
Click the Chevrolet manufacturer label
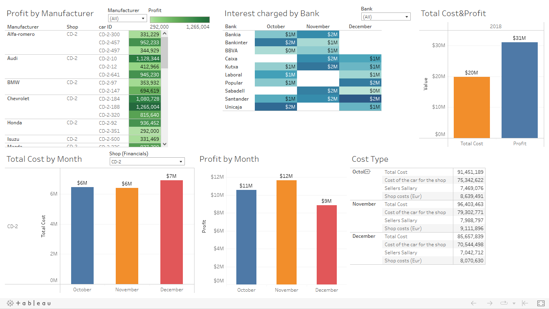18,99
